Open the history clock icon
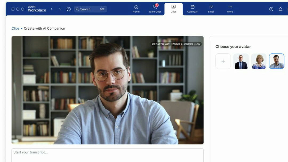 (69, 9)
